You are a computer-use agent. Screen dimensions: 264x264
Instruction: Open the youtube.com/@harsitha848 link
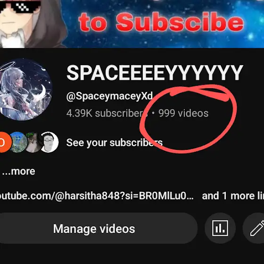click(x=97, y=196)
